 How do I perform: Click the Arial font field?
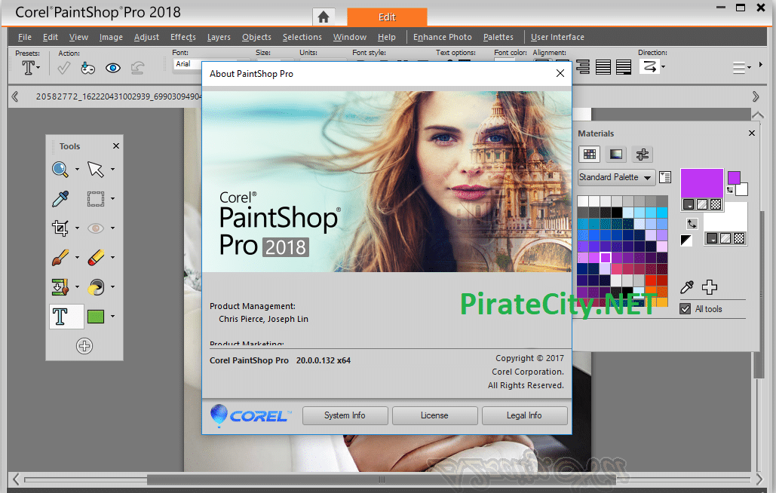click(188, 64)
